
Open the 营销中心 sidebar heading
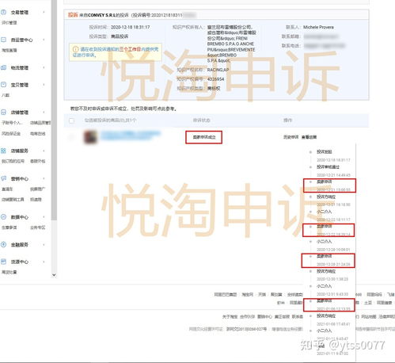[x=20, y=179]
